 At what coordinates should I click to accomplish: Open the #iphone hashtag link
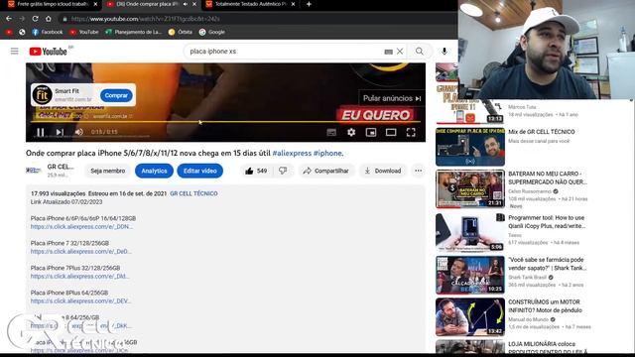click(x=327, y=153)
